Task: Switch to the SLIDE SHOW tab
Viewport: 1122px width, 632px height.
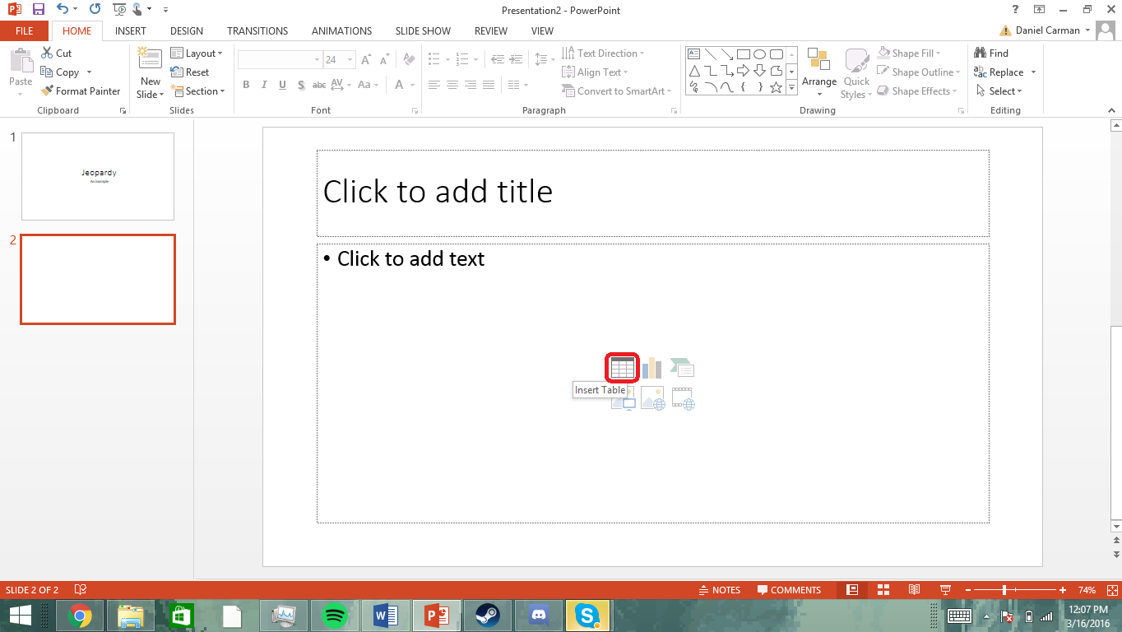Action: (423, 31)
